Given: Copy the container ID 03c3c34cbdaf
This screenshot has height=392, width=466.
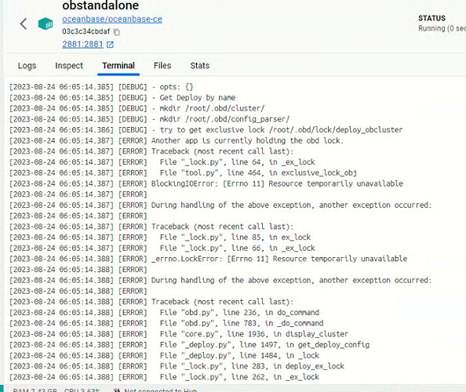Looking at the screenshot, I should (117, 32).
